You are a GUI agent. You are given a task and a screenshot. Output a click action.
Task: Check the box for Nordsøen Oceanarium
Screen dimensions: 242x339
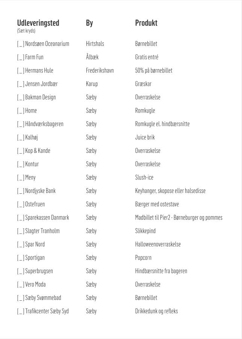[x=21, y=44]
